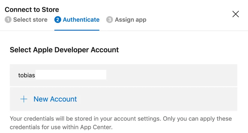This screenshot has height=133, width=248.
Task: Add a New Account link
Action: [55, 99]
